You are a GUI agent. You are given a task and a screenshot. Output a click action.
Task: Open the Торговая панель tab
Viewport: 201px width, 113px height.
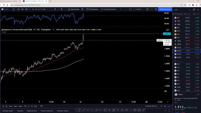pos(62,111)
